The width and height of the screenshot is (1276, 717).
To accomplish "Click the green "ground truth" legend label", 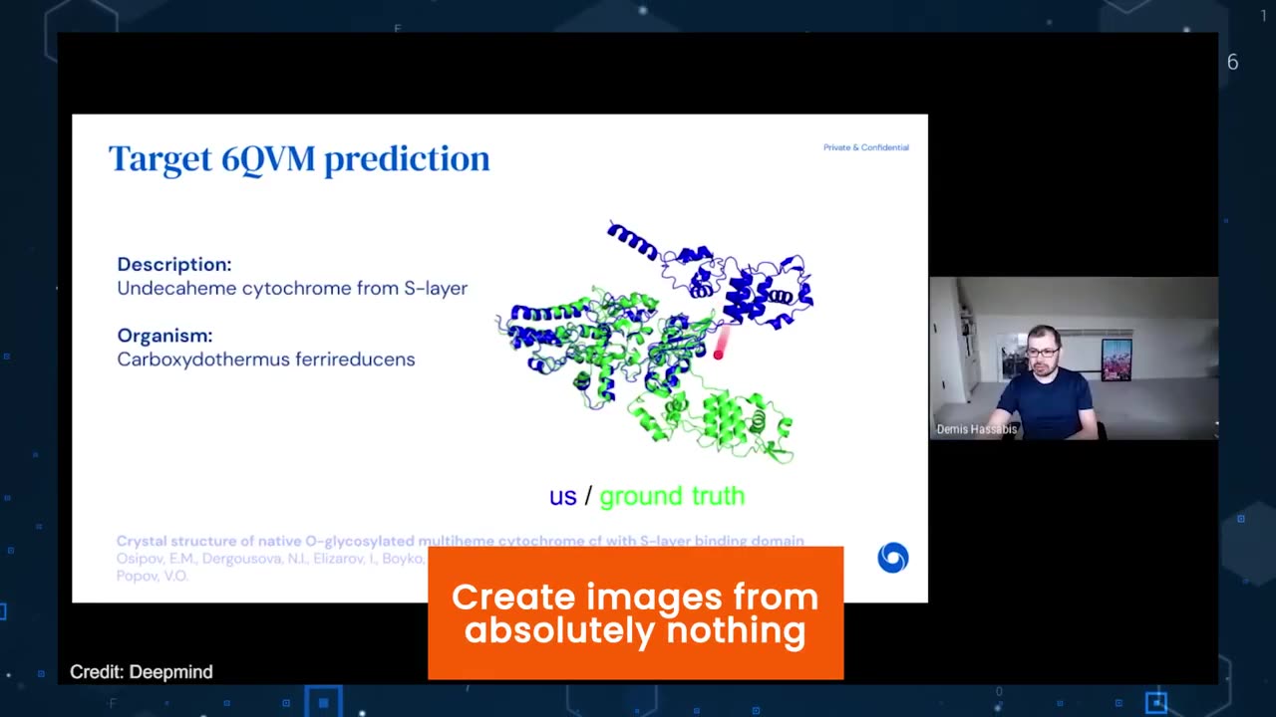I will [672, 496].
